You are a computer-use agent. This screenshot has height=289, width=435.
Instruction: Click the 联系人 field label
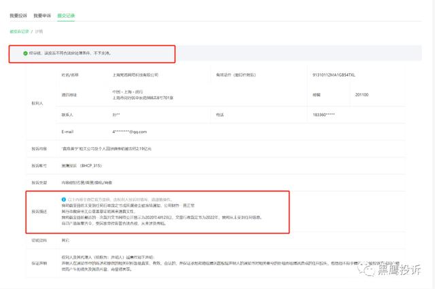click(67, 115)
